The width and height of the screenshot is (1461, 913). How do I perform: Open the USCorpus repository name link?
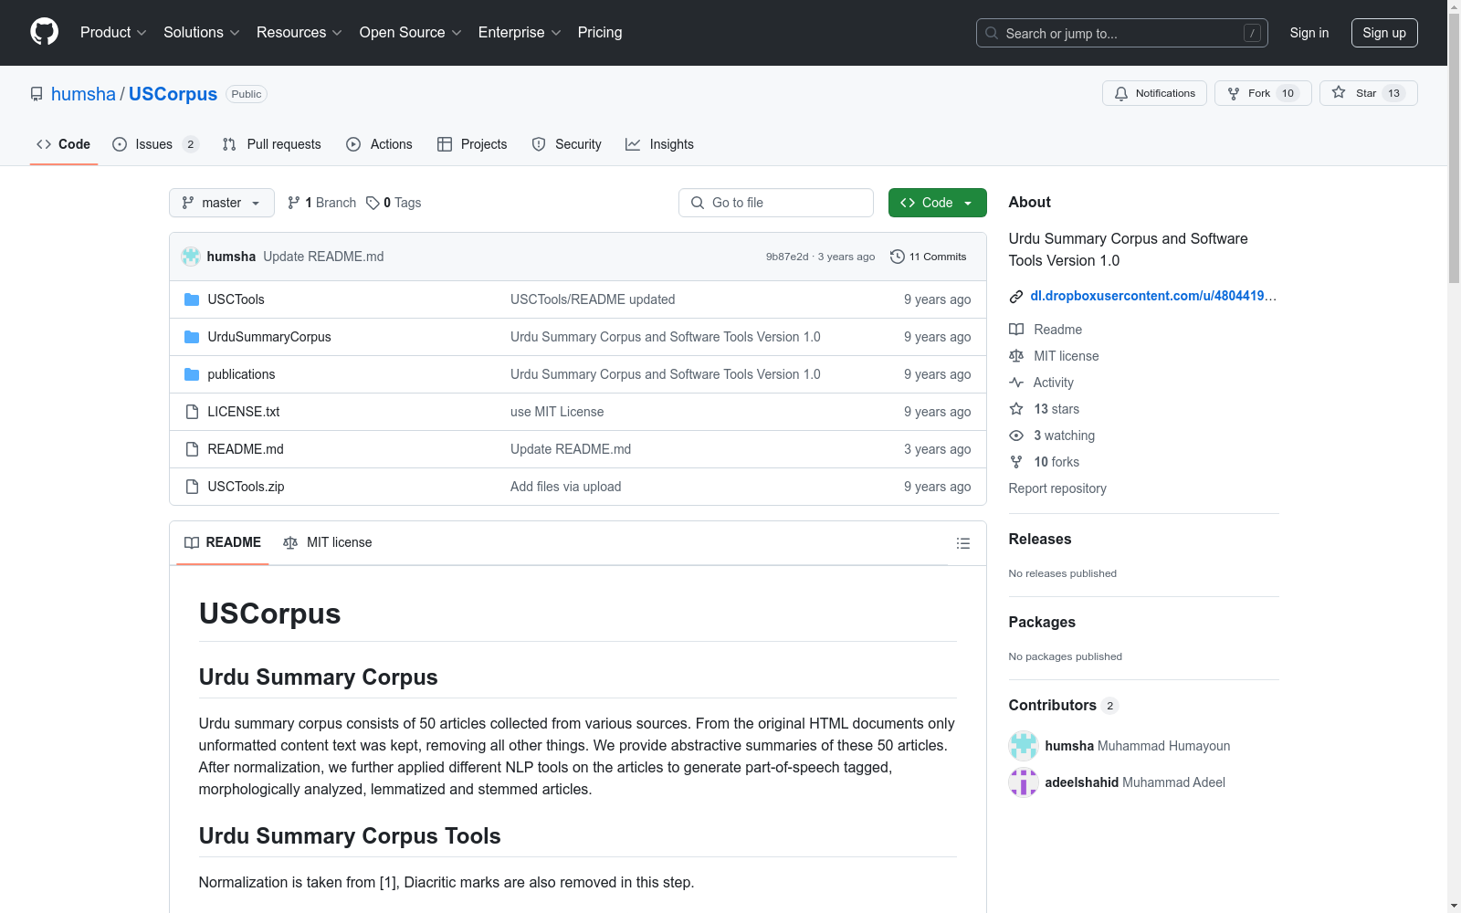click(173, 94)
